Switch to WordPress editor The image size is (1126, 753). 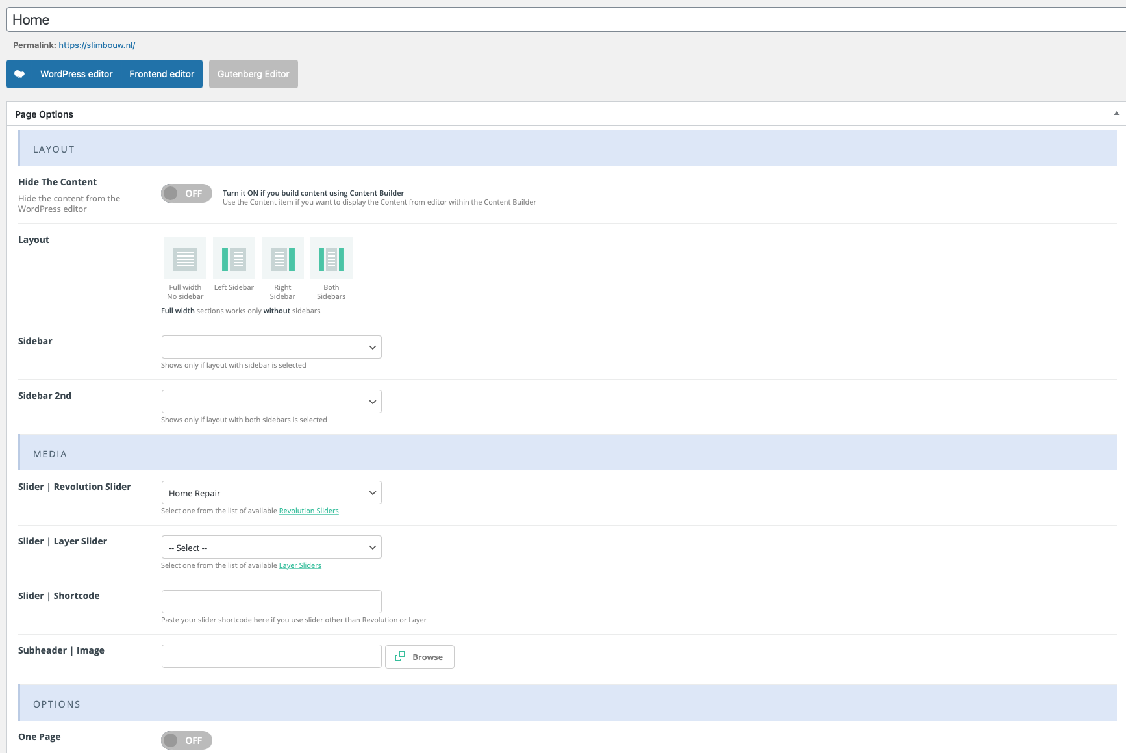coord(77,74)
